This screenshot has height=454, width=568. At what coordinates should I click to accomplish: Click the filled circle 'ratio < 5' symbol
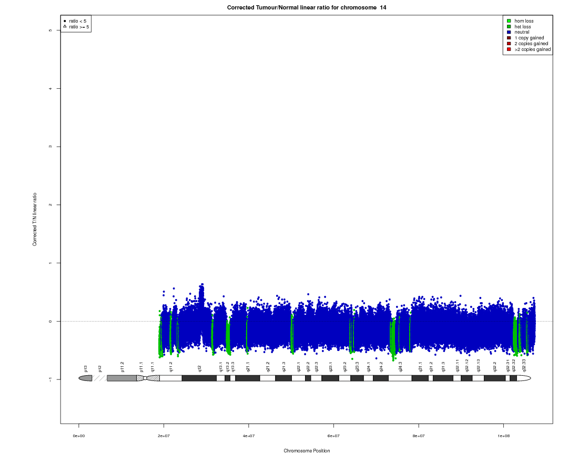point(65,21)
